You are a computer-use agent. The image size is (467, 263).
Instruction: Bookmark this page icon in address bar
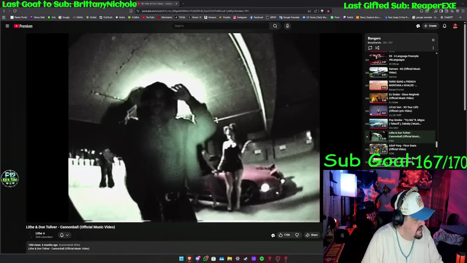(x=131, y=11)
